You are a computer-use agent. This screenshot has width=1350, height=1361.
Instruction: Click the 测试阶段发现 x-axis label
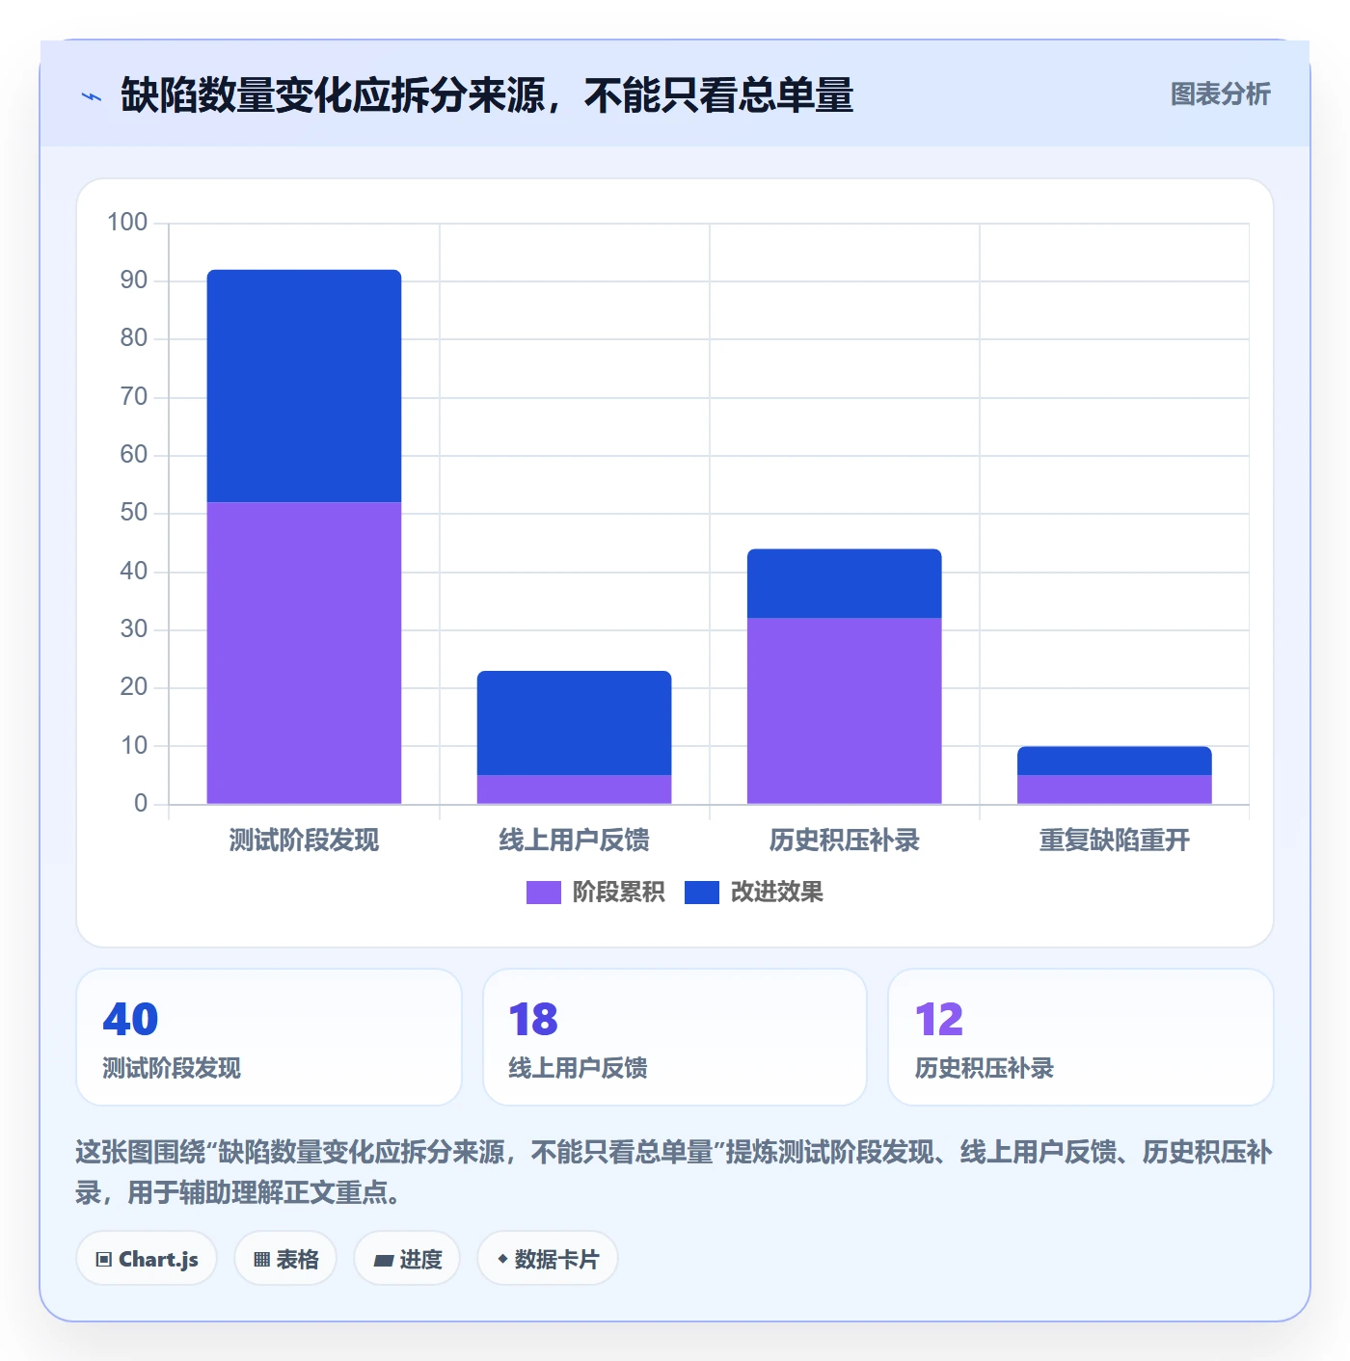coord(304,841)
